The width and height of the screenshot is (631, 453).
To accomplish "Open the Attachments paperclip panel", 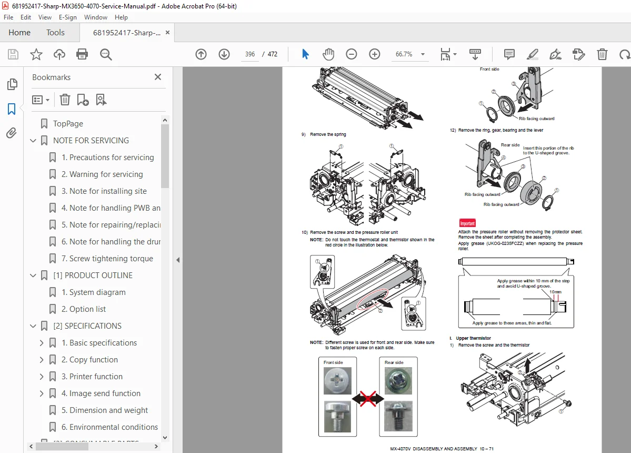I will (x=12, y=133).
